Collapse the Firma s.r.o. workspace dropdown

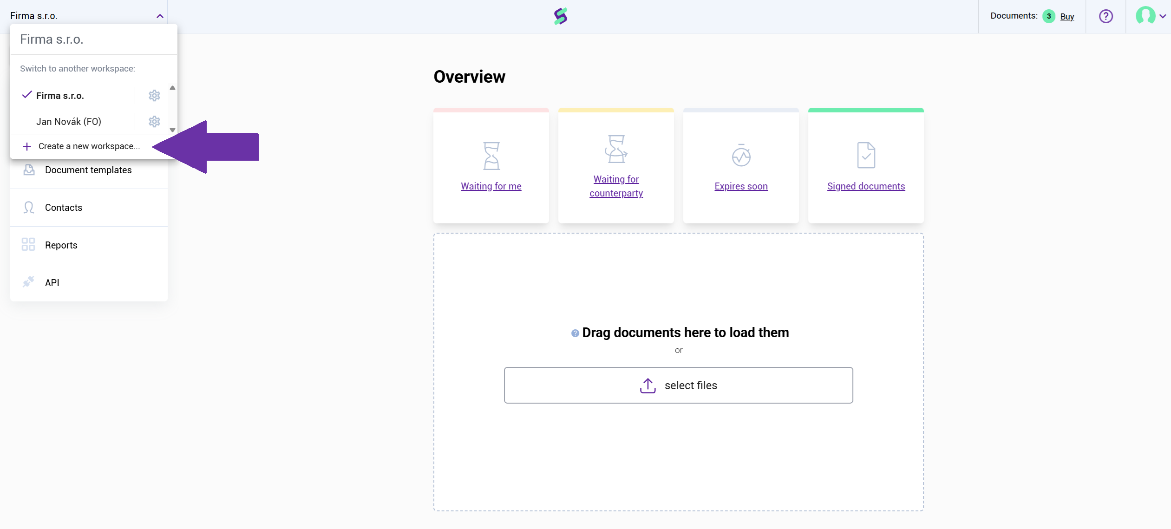pyautogui.click(x=160, y=16)
